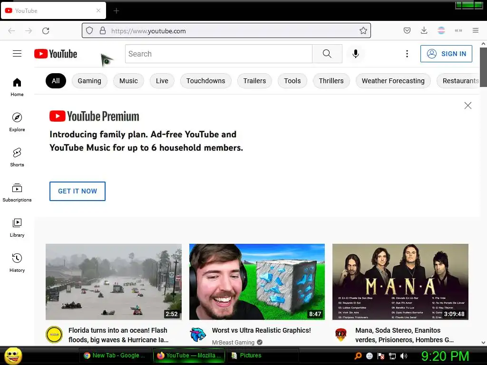Open History in the sidebar
The height and width of the screenshot is (365, 487).
[17, 262]
